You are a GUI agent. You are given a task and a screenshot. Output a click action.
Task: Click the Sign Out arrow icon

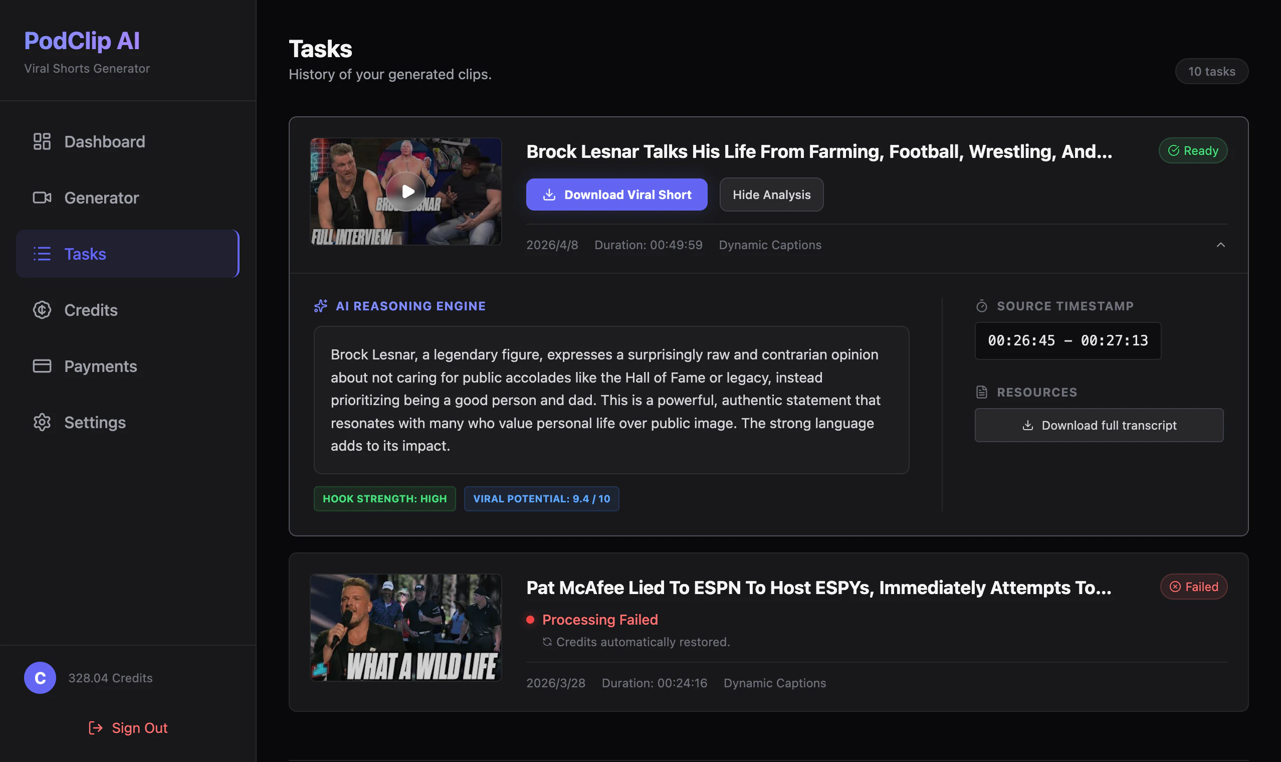95,727
